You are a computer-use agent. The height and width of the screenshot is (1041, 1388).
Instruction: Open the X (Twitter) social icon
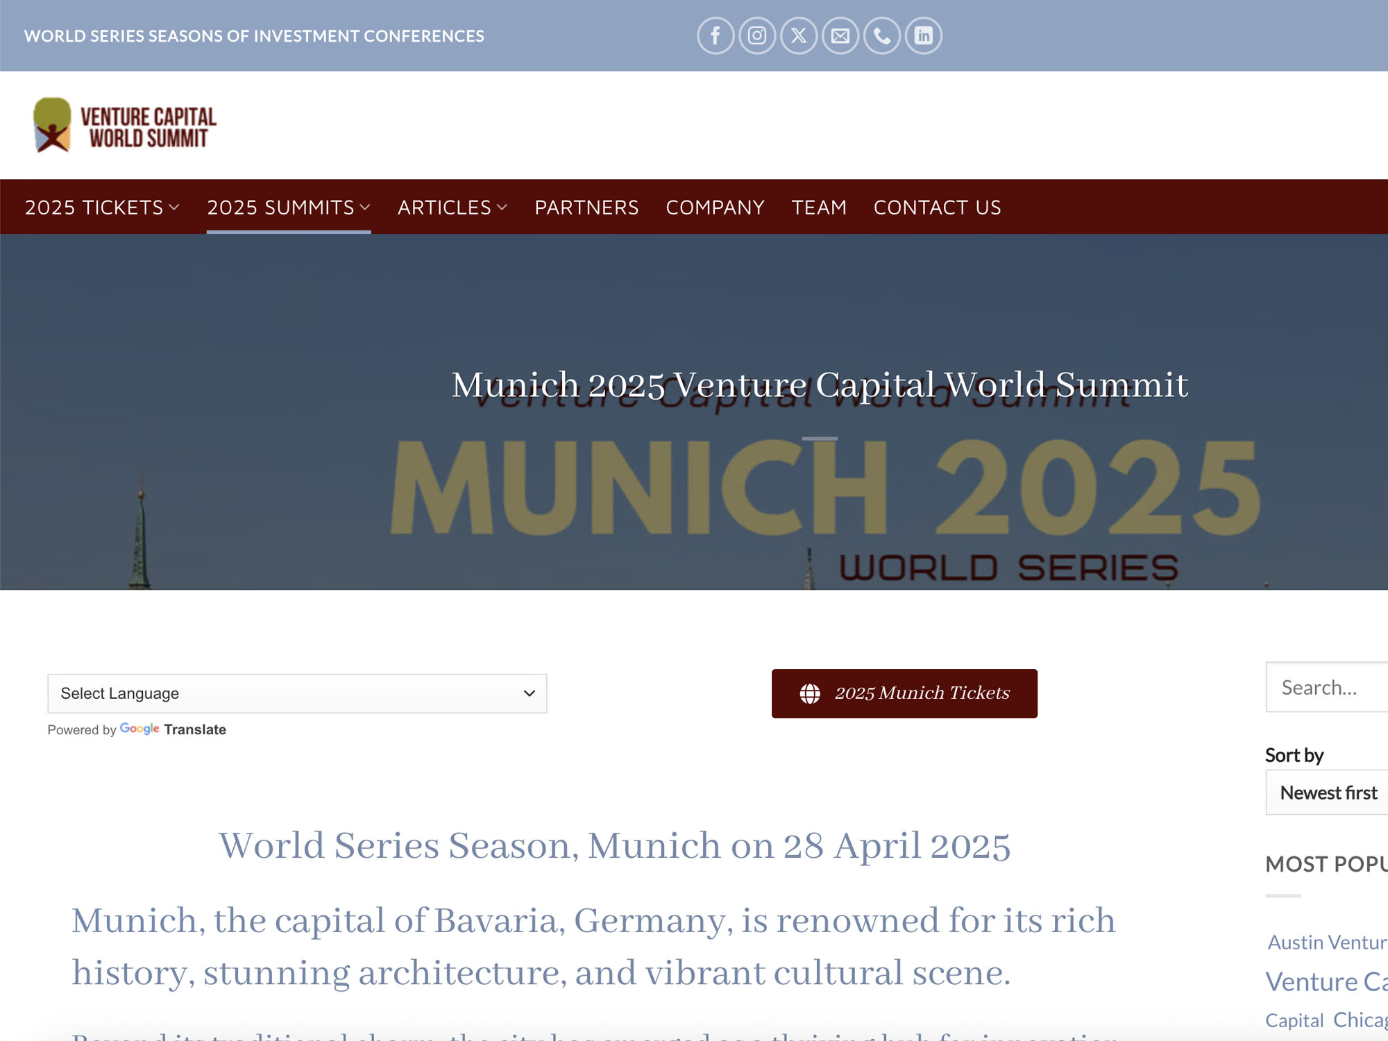799,35
